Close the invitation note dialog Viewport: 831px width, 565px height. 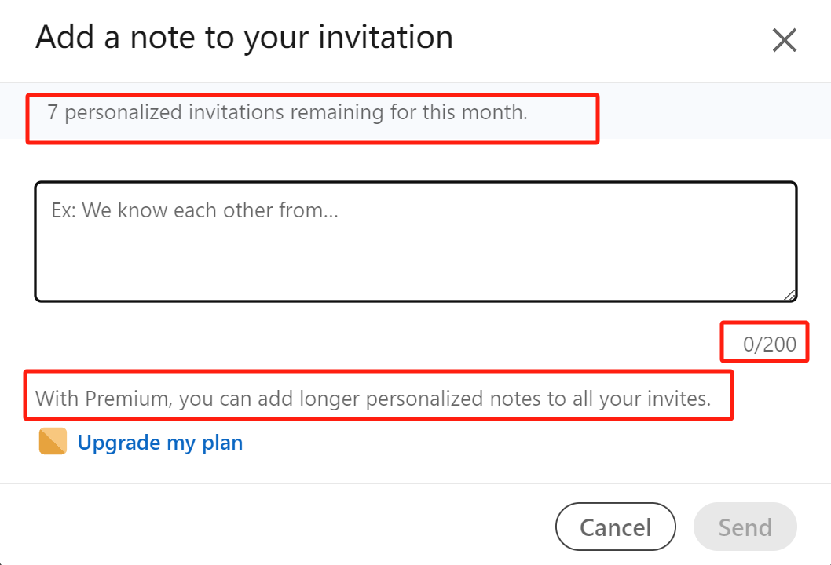(785, 39)
